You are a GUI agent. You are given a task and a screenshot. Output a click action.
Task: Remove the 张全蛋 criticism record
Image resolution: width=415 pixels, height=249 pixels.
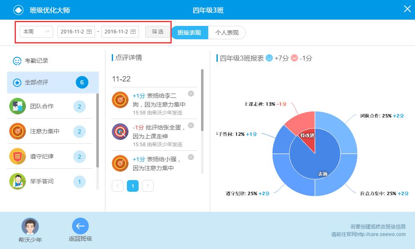tap(191, 125)
